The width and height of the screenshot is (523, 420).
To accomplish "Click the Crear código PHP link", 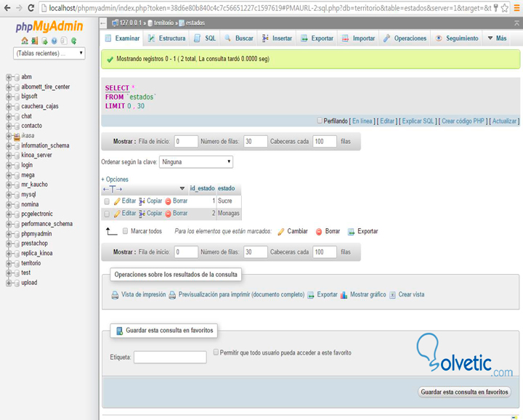I will coord(463,121).
